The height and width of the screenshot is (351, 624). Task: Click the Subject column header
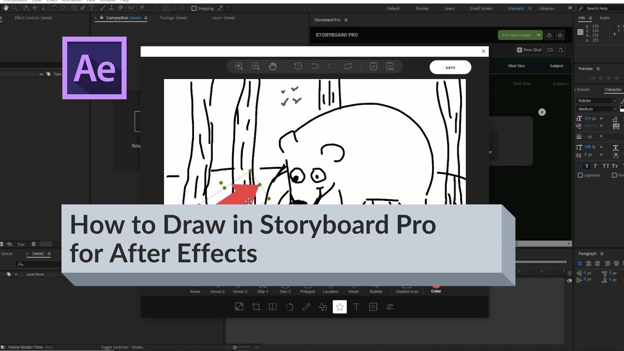coord(557,66)
